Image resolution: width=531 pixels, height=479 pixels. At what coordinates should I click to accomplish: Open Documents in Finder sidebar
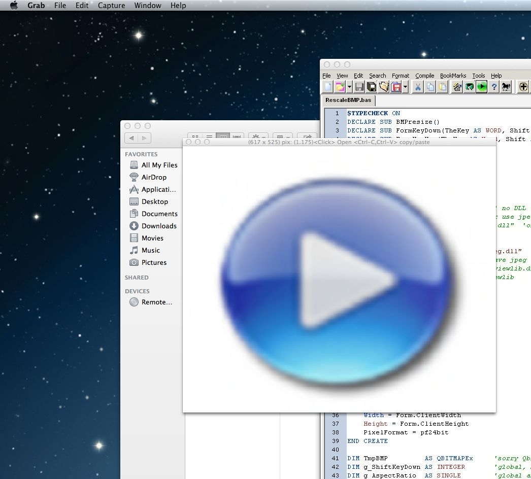(153, 214)
